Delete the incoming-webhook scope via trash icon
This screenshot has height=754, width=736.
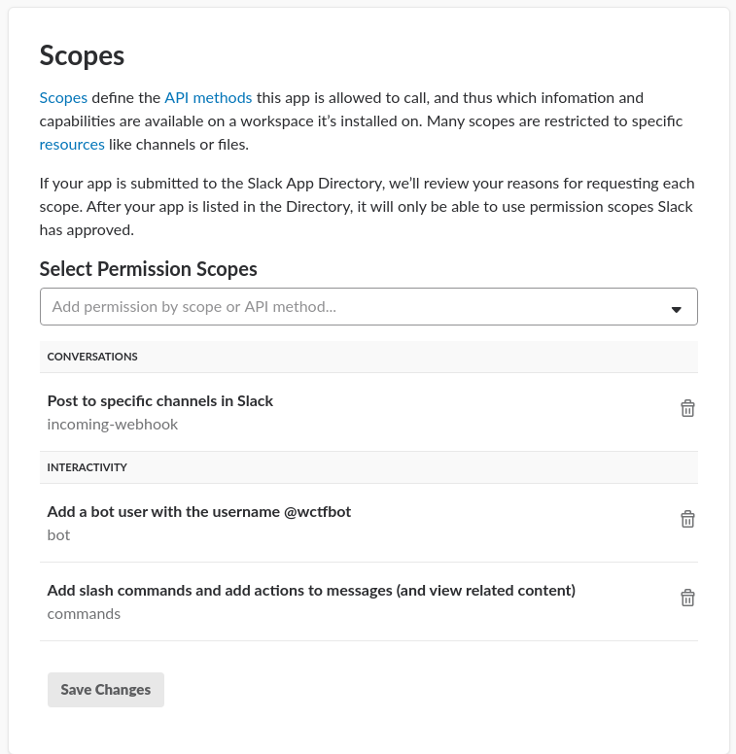(687, 409)
